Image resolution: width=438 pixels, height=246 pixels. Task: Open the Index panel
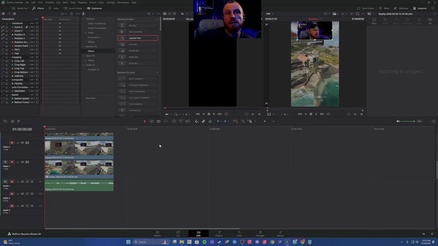54,8
